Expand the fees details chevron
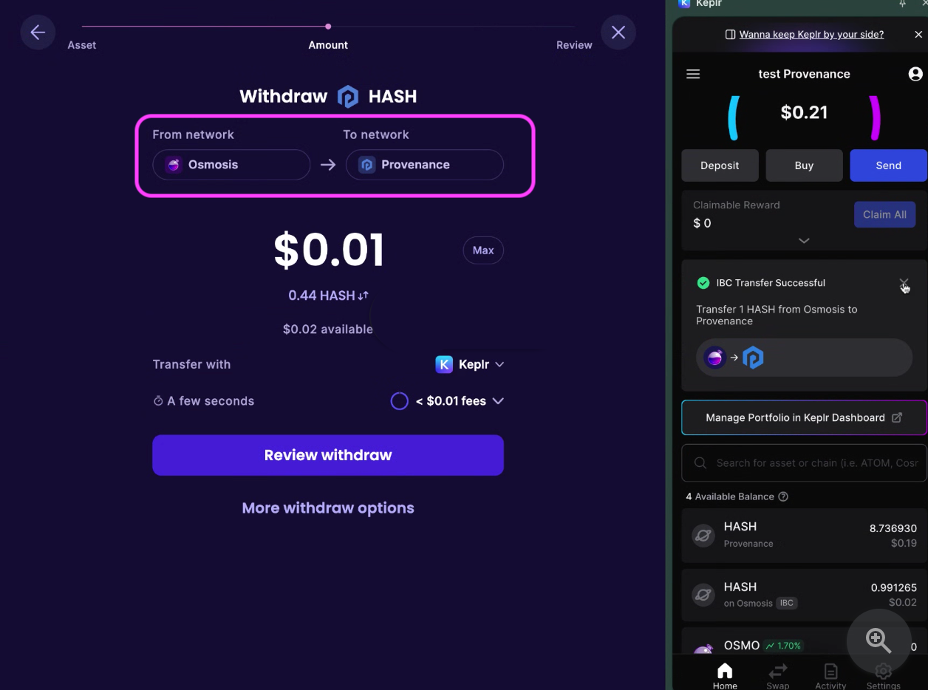928x690 pixels. (x=498, y=401)
